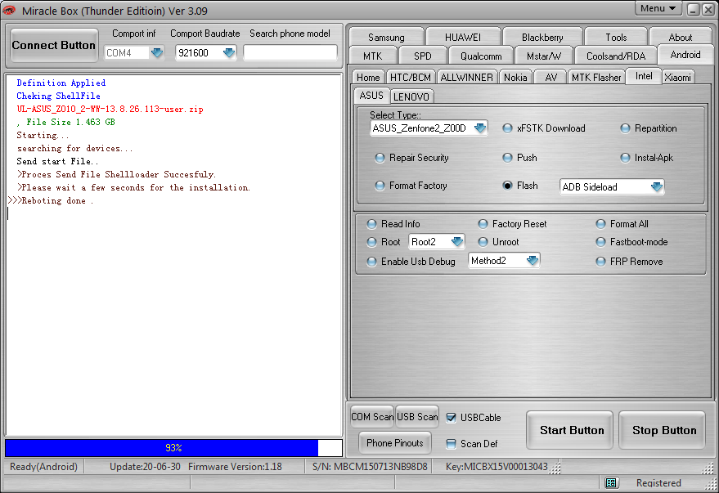Switch to the Blackberry tab

coord(542,37)
